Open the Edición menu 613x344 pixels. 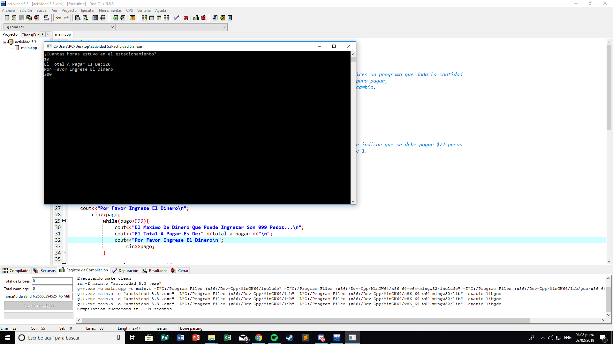click(x=26, y=11)
